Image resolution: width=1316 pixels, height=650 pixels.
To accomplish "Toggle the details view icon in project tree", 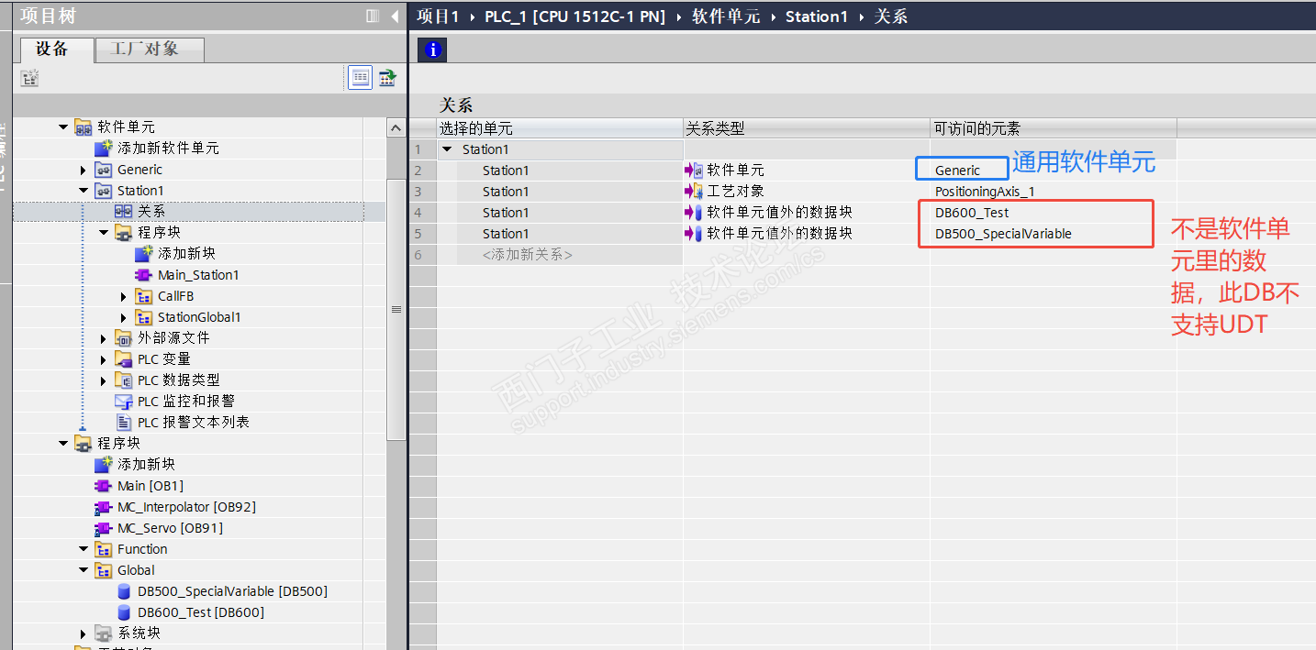I will pyautogui.click(x=361, y=79).
